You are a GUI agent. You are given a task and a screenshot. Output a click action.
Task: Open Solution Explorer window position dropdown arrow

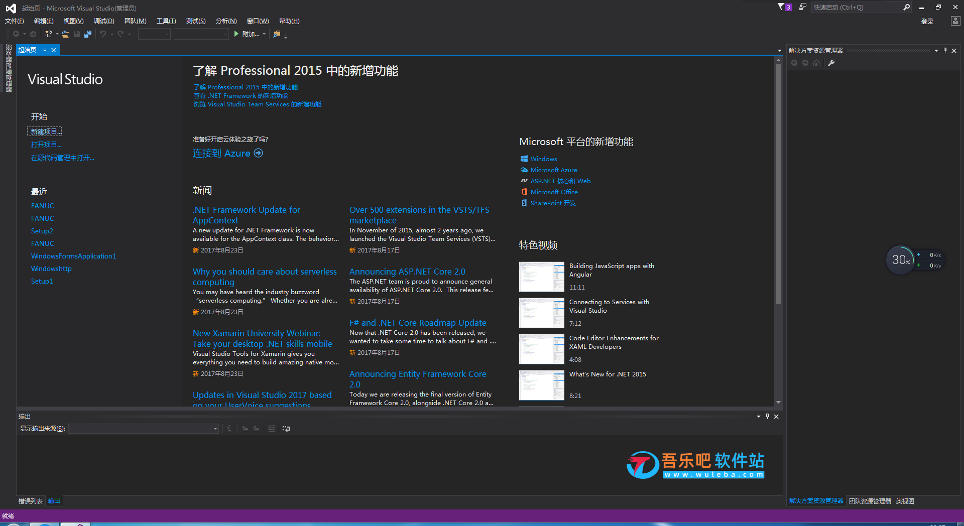936,50
